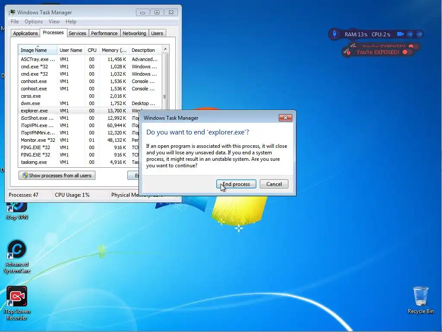Screen dimensions: 442x332
Task: Switch to the Performance tab
Action: 104,33
